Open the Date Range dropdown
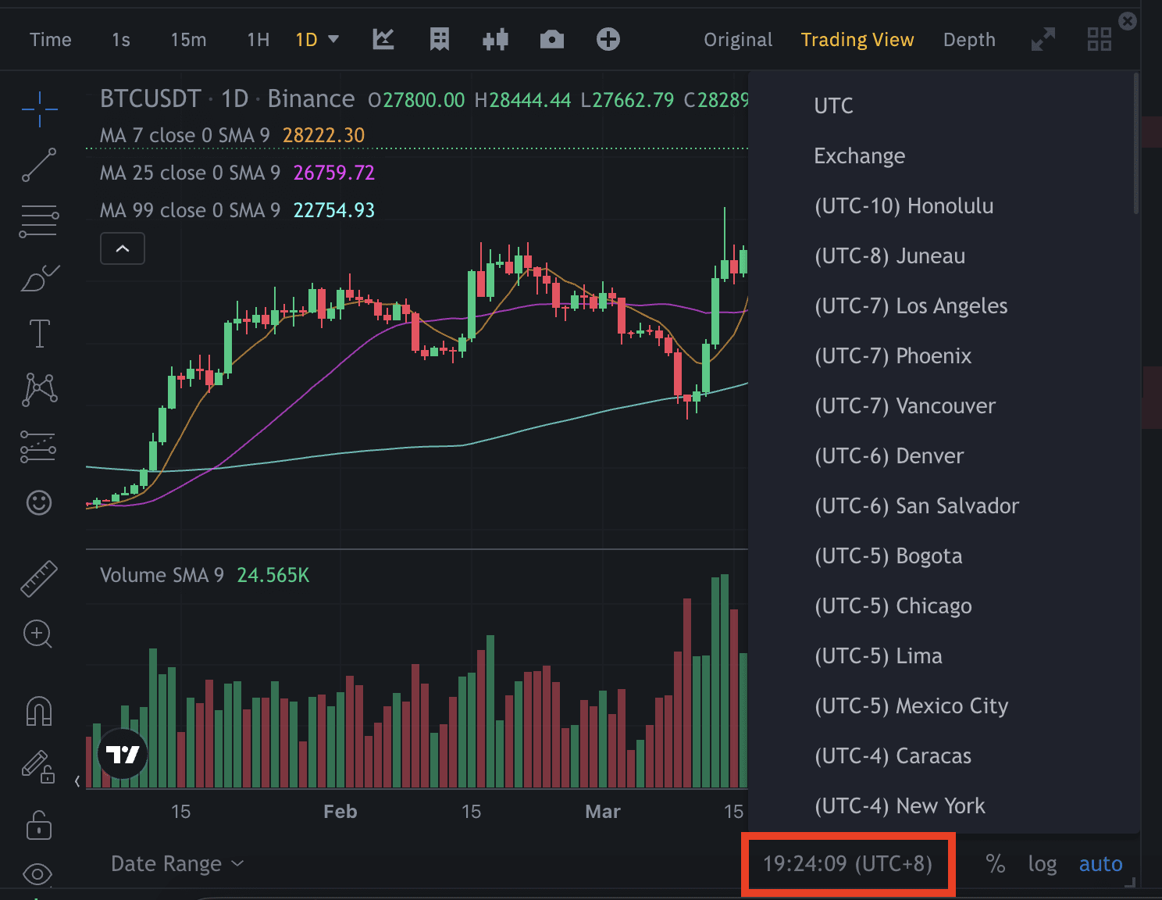The image size is (1162, 900). (x=177, y=863)
